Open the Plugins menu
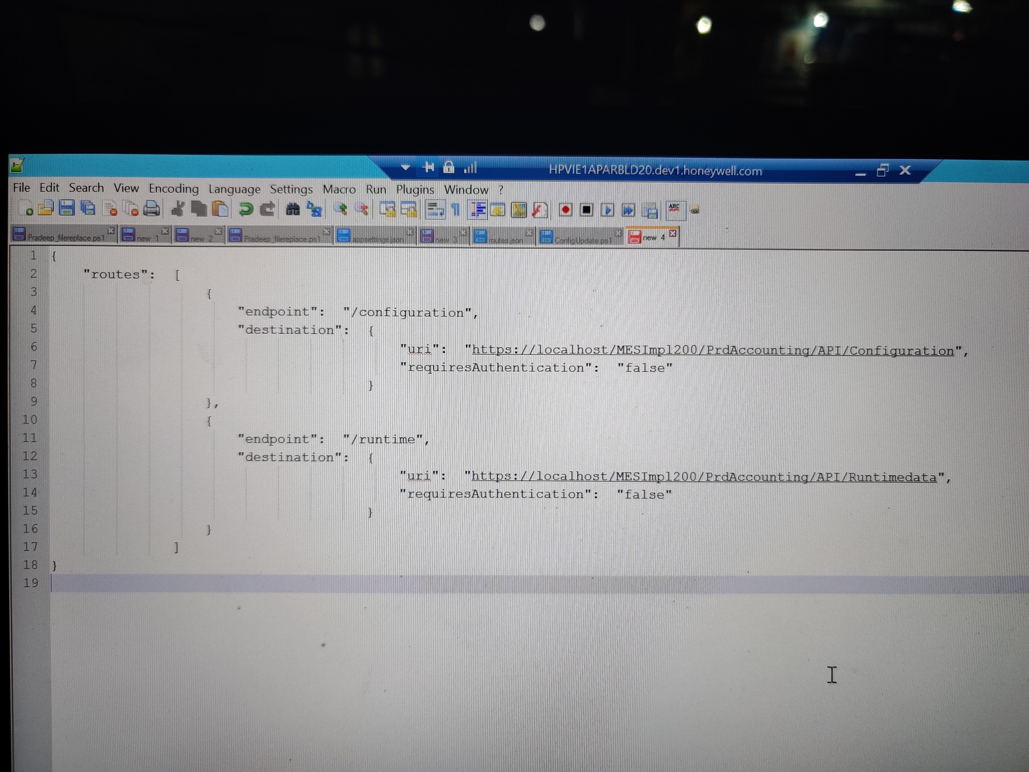Image resolution: width=1029 pixels, height=772 pixels. pyautogui.click(x=415, y=190)
